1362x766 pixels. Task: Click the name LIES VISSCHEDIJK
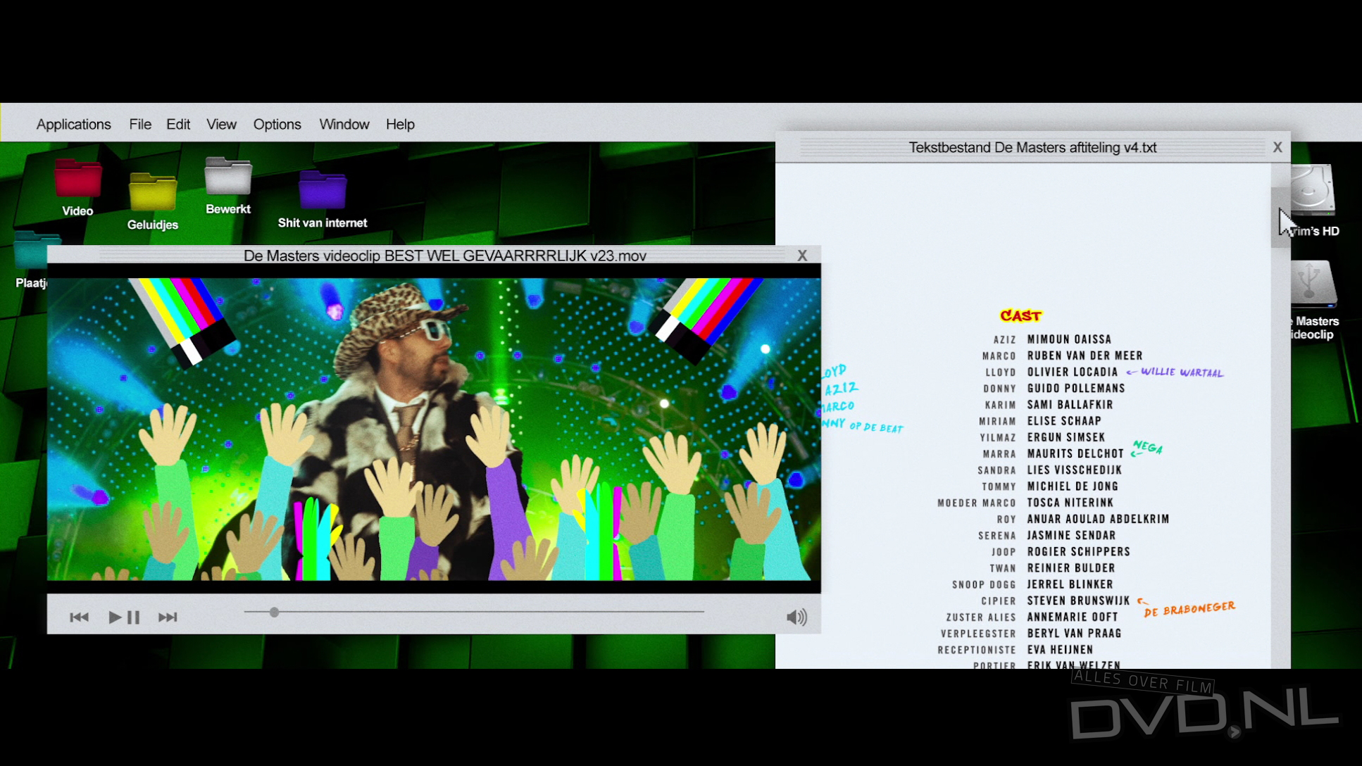1075,470
